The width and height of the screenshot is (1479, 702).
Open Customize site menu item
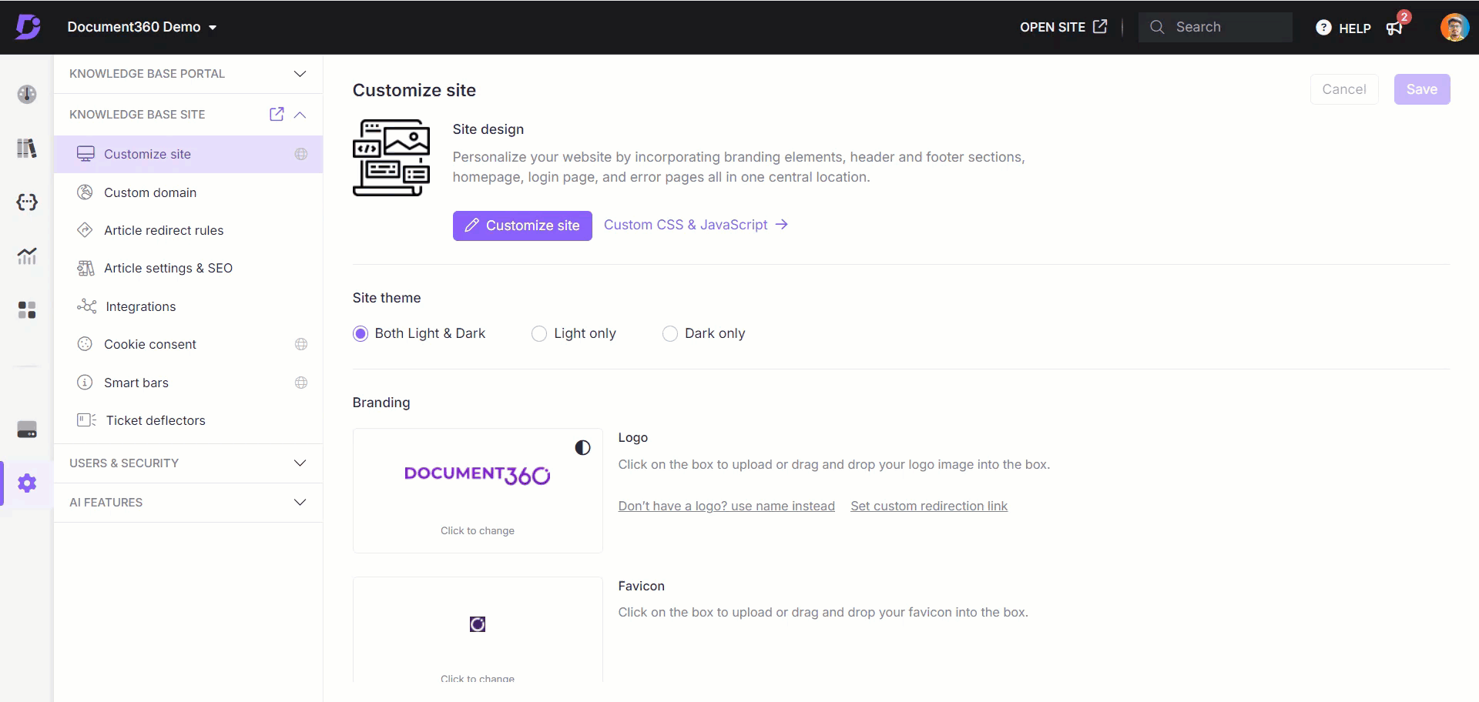[x=188, y=154]
